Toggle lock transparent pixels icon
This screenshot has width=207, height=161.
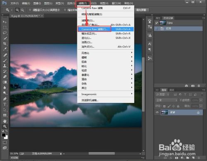(x=164, y=106)
